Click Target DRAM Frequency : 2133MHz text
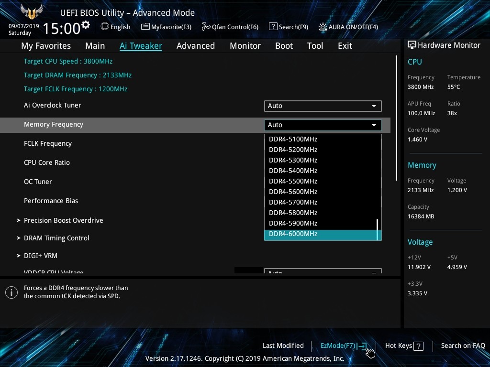Viewport: 490px width, 367px height. pyautogui.click(x=78, y=75)
